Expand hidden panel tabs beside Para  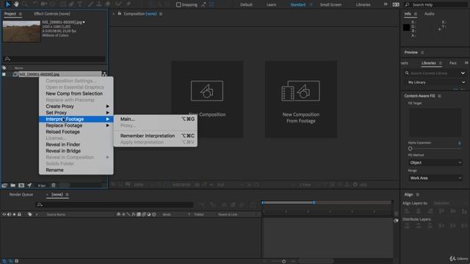click(x=466, y=63)
